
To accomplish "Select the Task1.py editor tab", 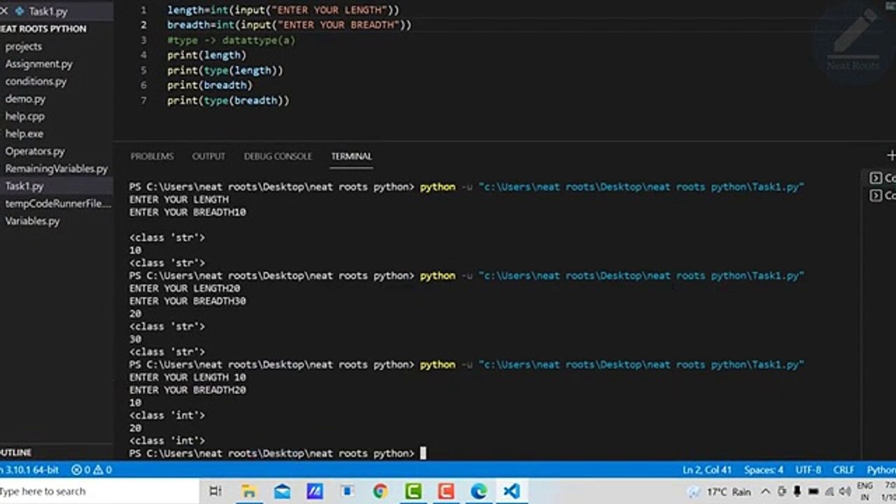I will [48, 11].
